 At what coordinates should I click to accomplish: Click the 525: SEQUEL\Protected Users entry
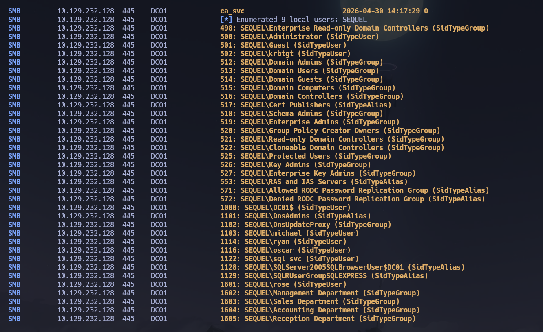pyautogui.click(x=306, y=156)
